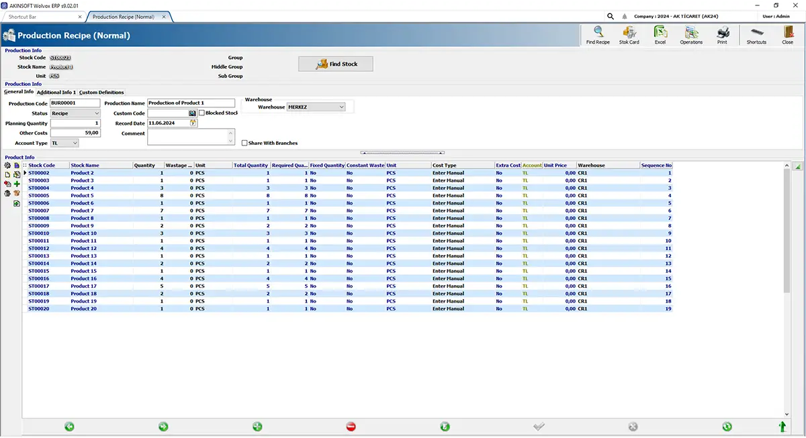
Task: Click the Find Stock button
Action: 336,64
